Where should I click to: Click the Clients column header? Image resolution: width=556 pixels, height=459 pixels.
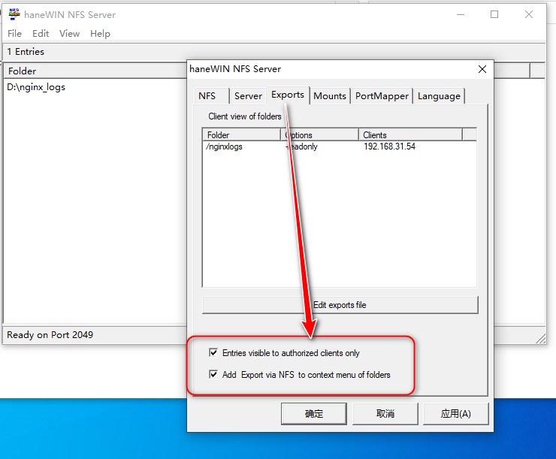(410, 135)
